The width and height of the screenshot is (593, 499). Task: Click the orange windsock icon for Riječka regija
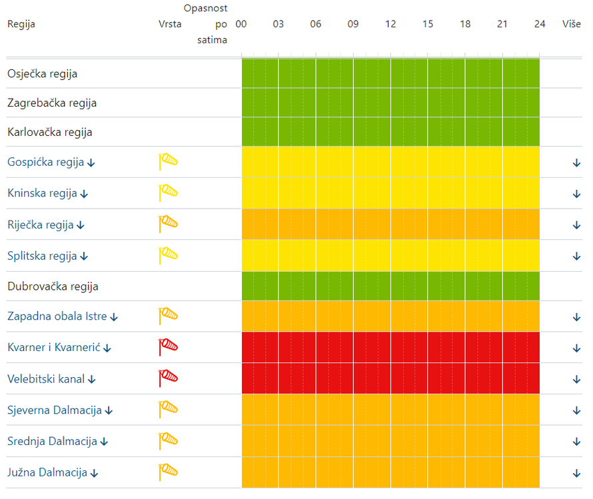tap(168, 225)
